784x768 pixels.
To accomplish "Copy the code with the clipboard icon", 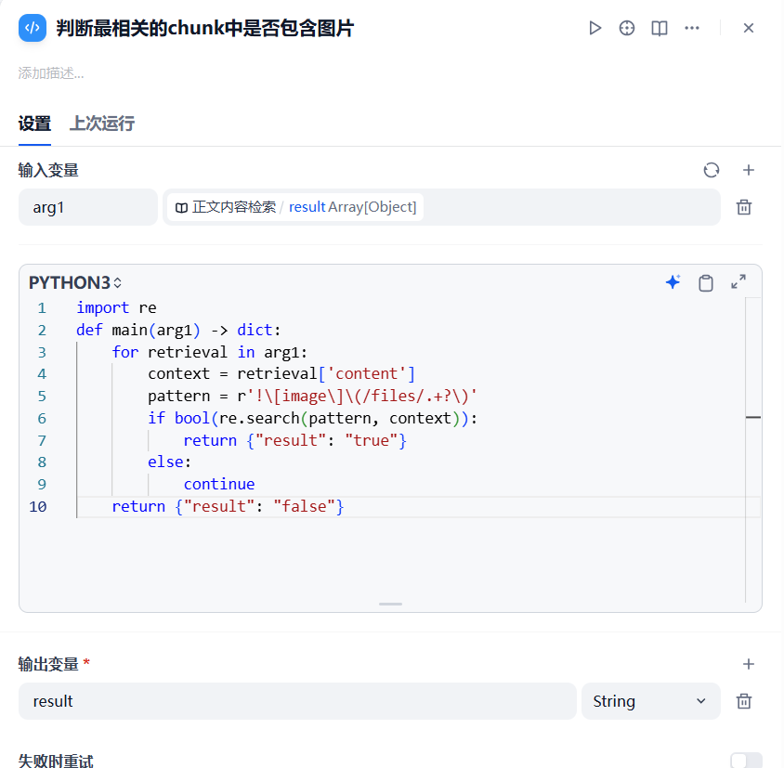I will tap(706, 282).
